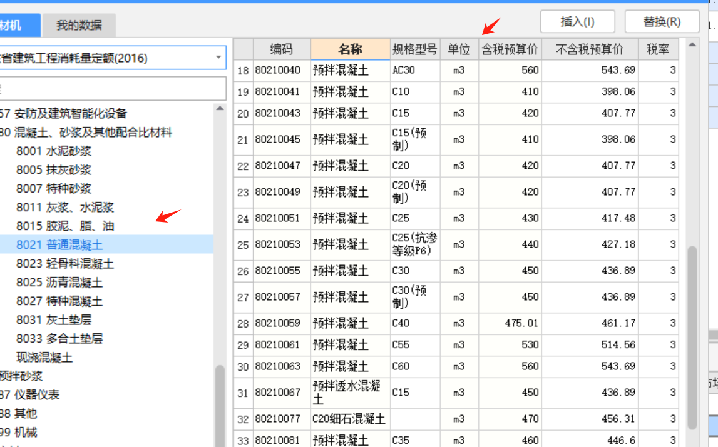The width and height of the screenshot is (718, 447).
Task: Select 8033 多合土垫层 in the tree
Action: (x=59, y=339)
